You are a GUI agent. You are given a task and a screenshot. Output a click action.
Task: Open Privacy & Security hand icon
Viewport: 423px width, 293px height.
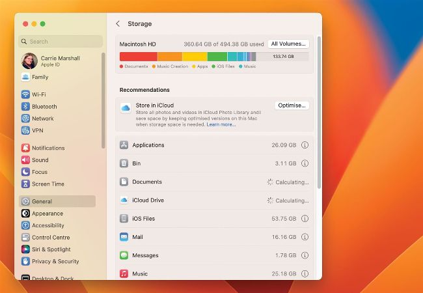25,261
